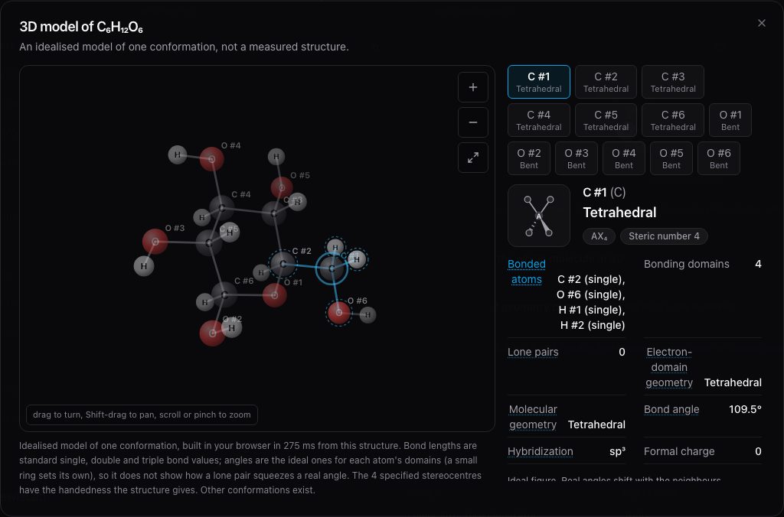The image size is (784, 517).
Task: Click hydrogen atom bonded to O #4
Action: [178, 154]
